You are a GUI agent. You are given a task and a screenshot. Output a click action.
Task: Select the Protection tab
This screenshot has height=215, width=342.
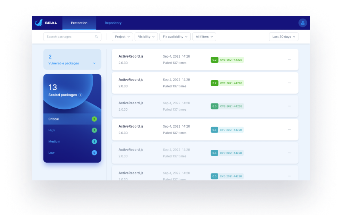click(79, 23)
